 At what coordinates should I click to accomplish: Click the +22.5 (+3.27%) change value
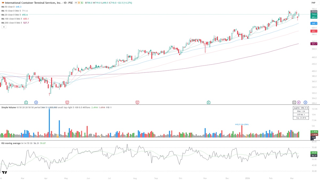point(125,3)
